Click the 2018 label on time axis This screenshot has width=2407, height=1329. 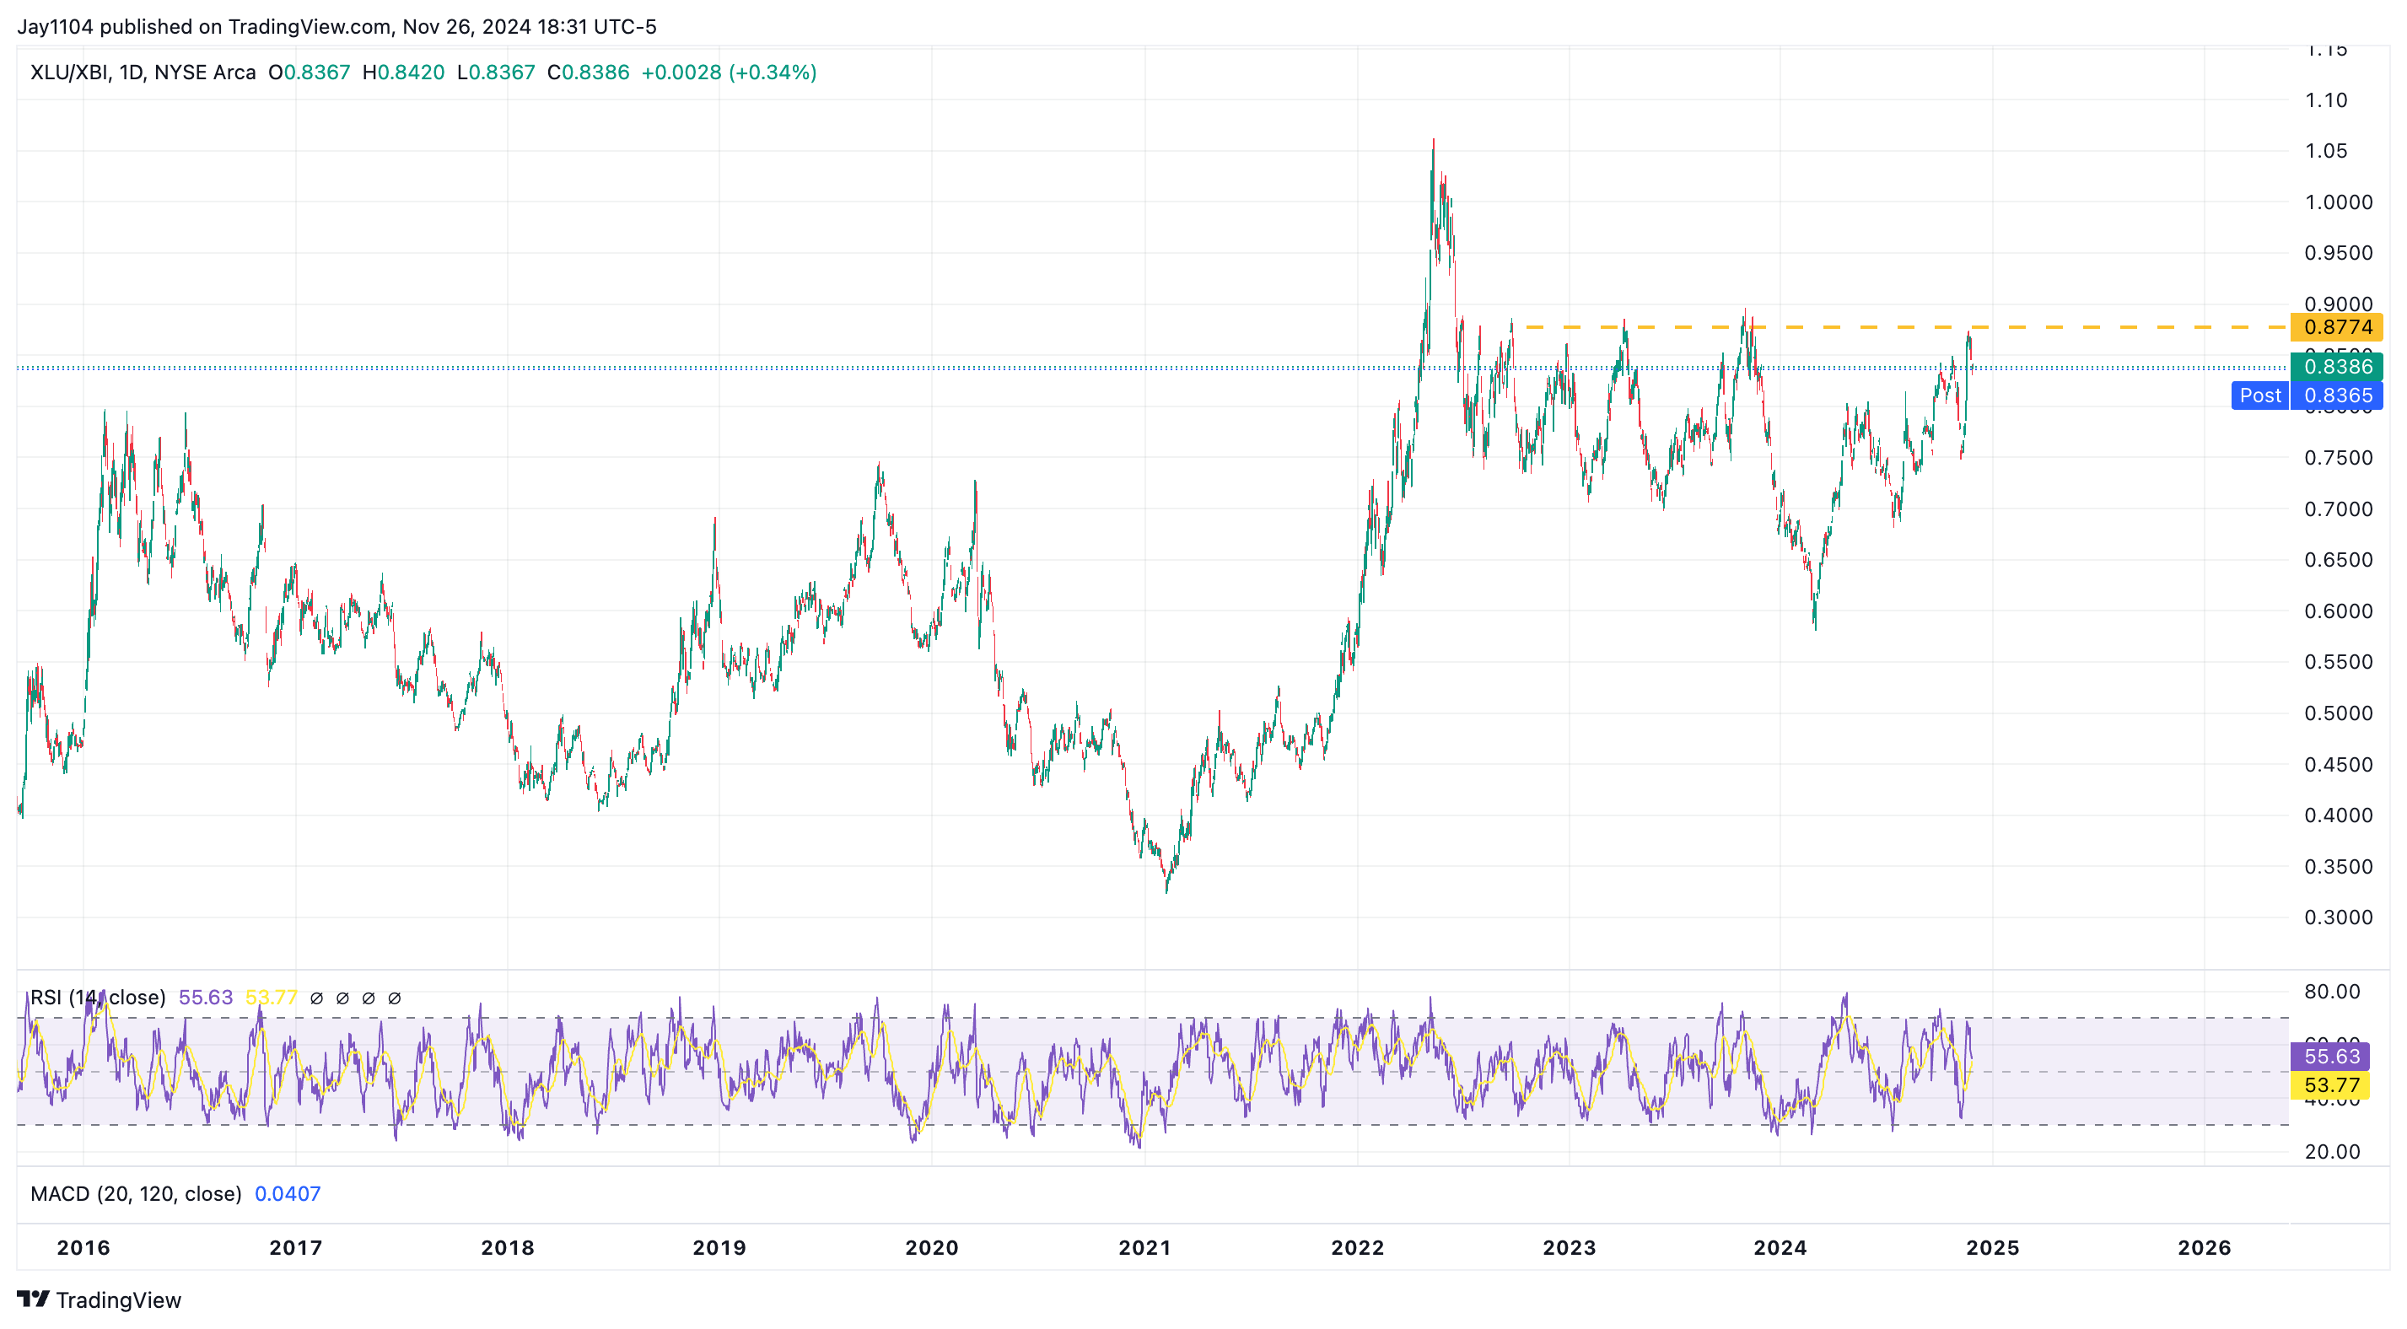pyautogui.click(x=508, y=1248)
